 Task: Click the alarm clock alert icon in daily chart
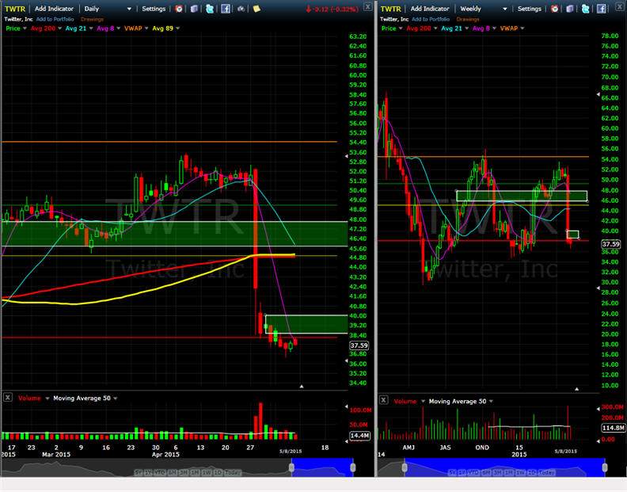pos(179,9)
